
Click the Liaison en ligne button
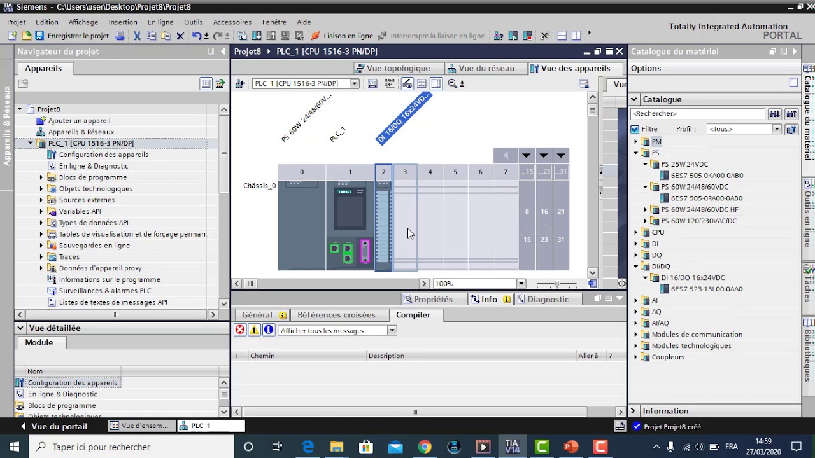(341, 36)
